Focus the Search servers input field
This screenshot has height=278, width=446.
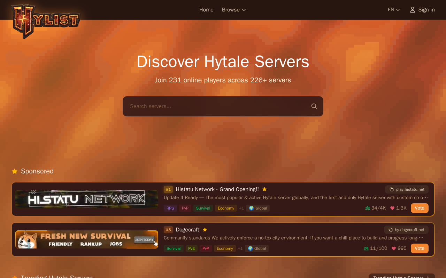click(223, 106)
